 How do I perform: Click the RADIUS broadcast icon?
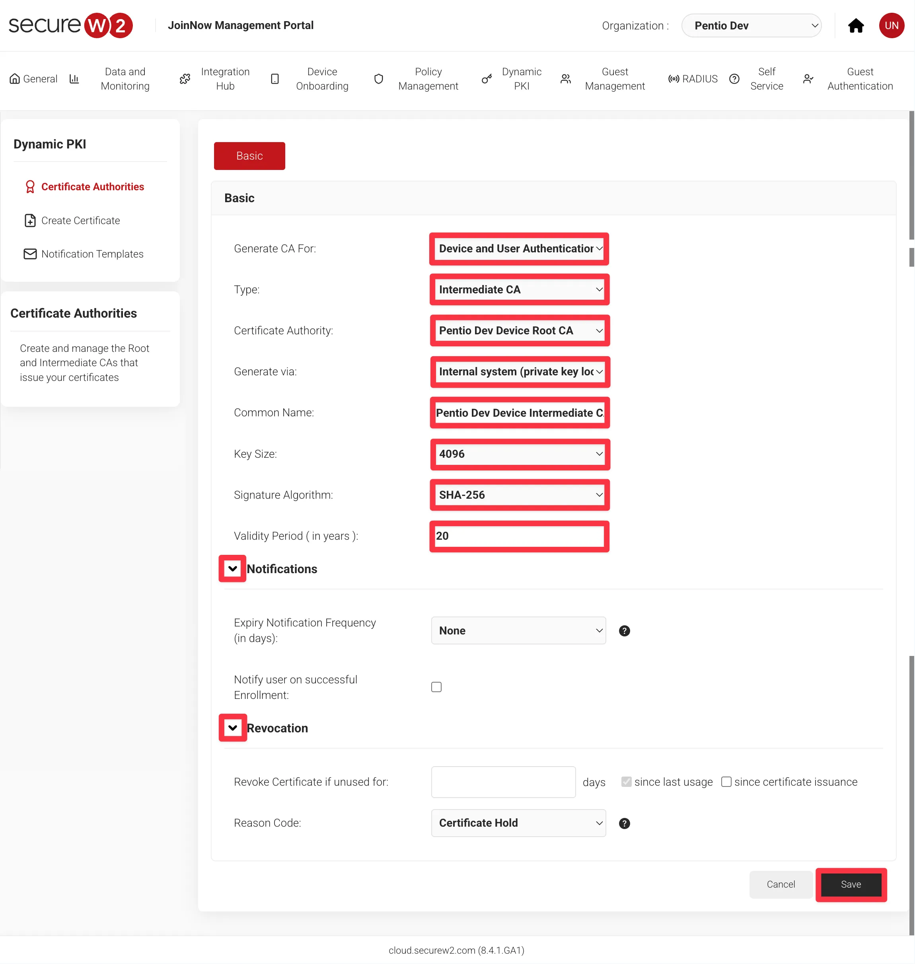(x=674, y=78)
